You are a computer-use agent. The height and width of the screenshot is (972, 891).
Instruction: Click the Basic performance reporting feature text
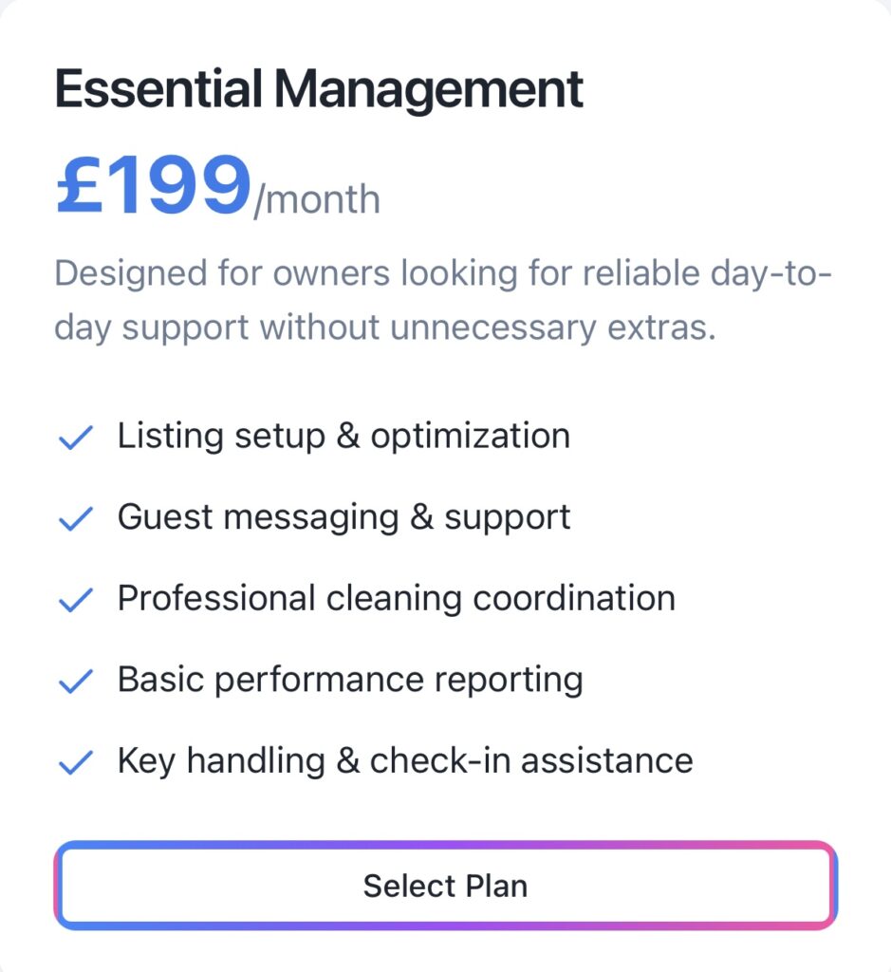pos(349,680)
